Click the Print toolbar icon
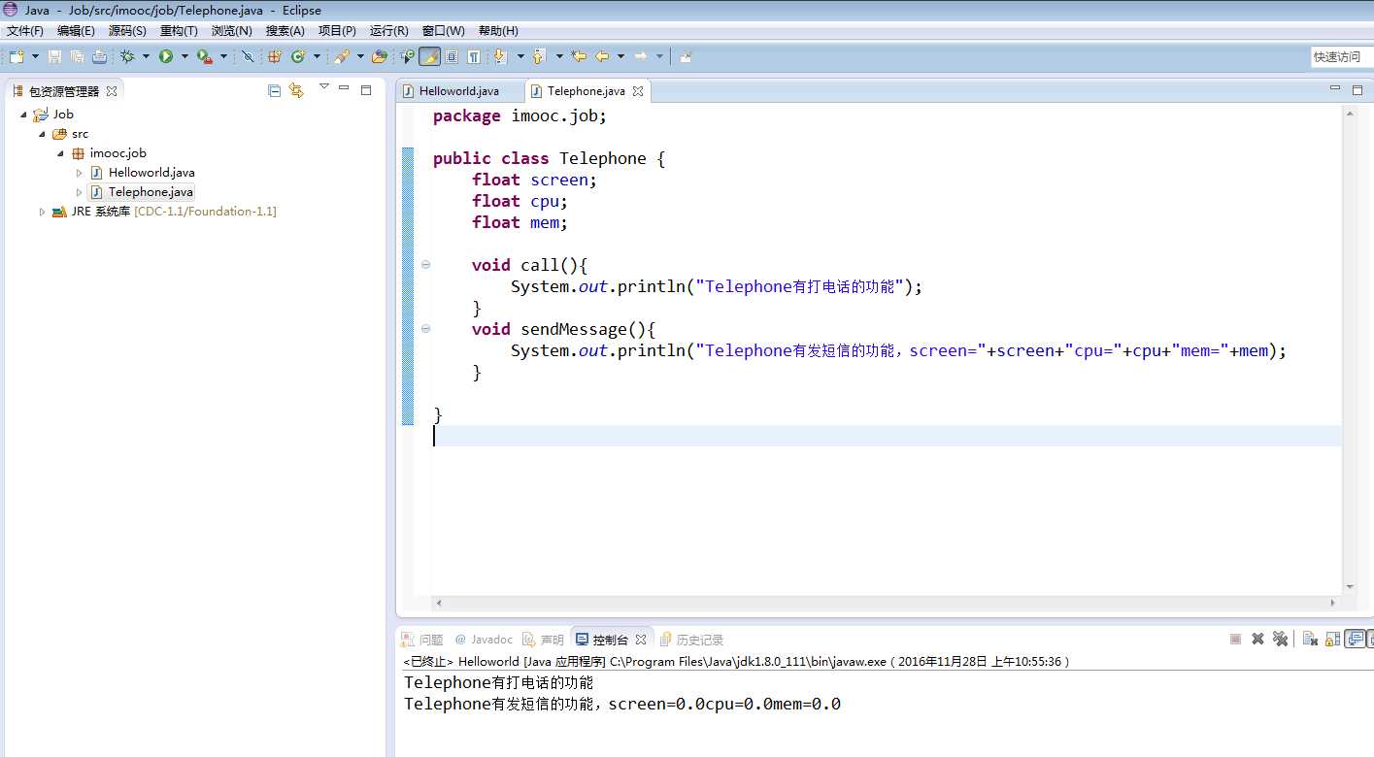 click(99, 56)
